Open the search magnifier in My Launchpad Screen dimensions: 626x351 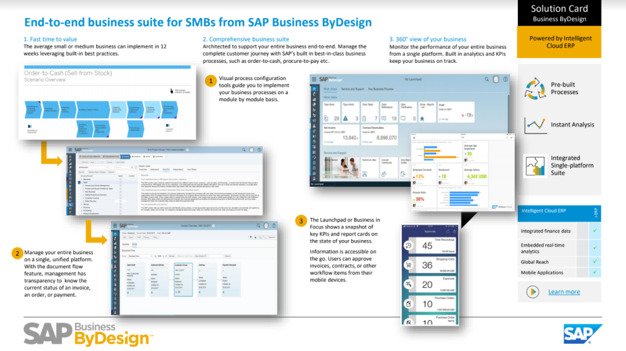tap(487, 80)
